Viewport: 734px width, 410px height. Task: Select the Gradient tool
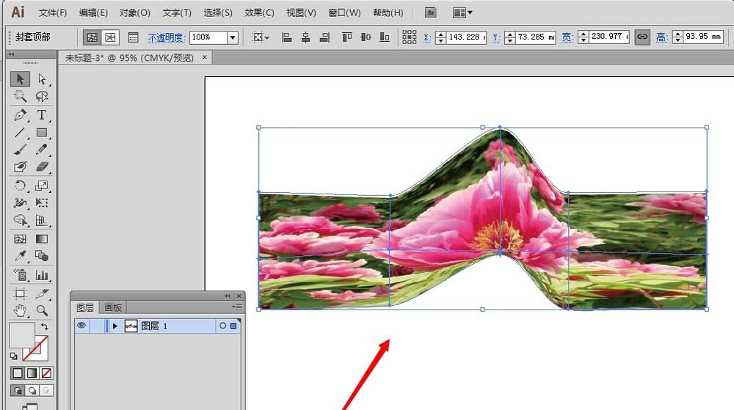(42, 239)
